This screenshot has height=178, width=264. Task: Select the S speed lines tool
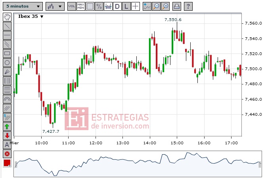tap(7, 117)
